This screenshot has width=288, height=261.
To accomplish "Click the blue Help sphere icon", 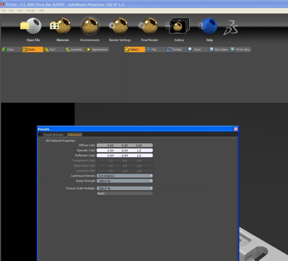I will pos(208,26).
